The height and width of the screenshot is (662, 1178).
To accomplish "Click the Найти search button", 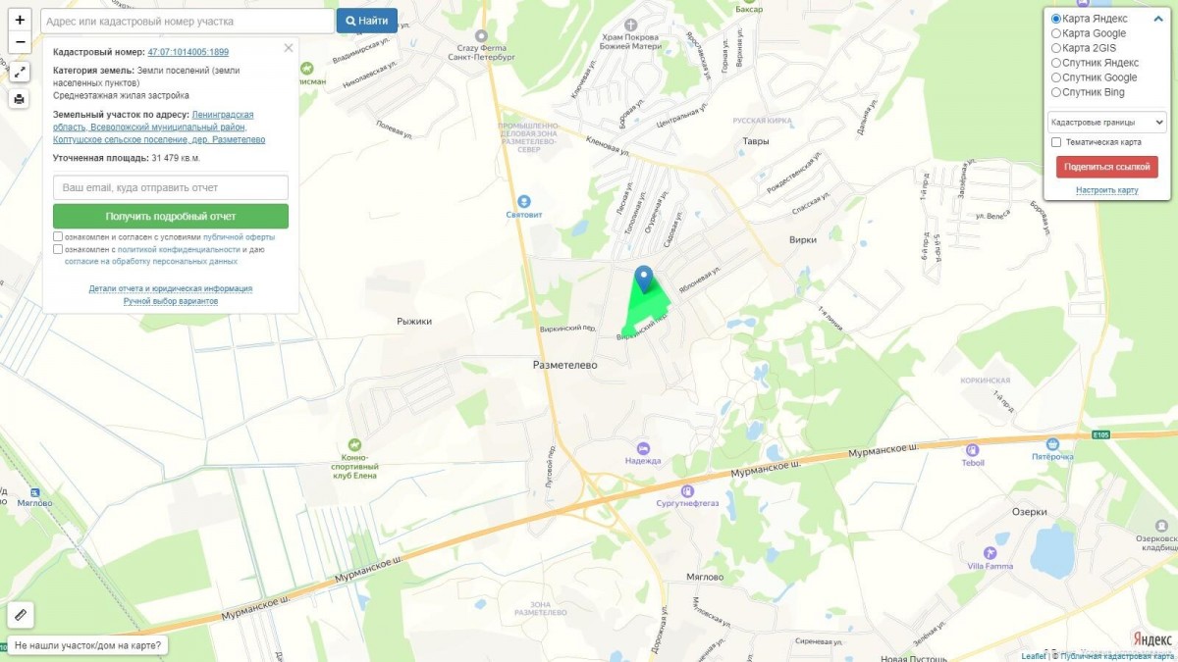I will [367, 21].
